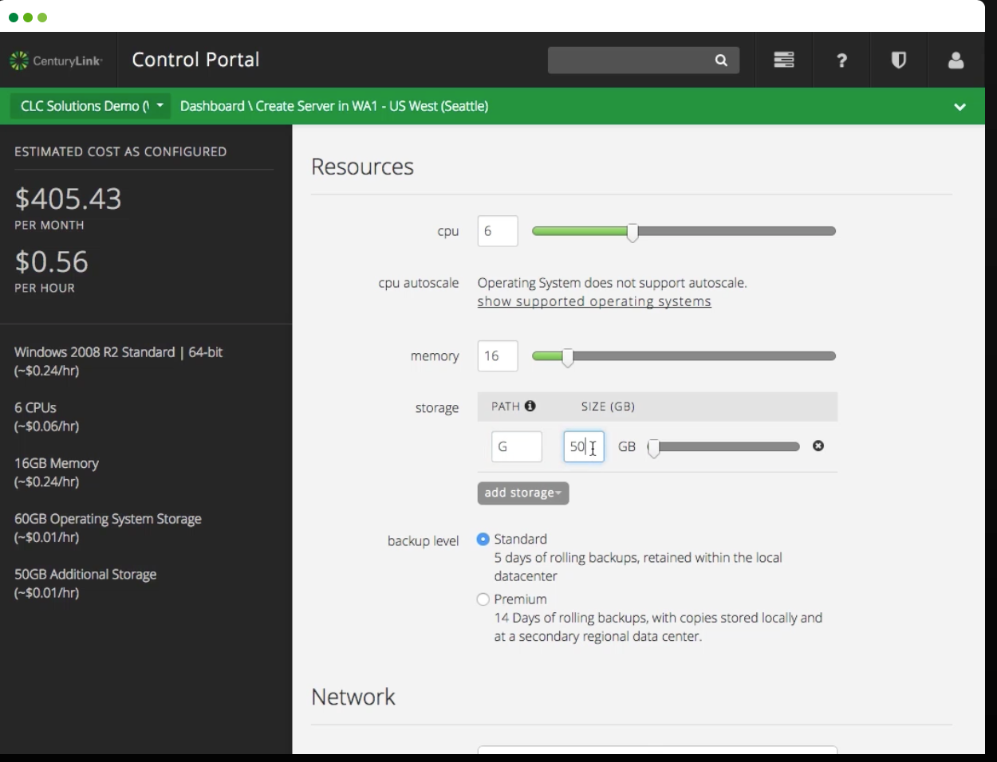The width and height of the screenshot is (997, 762).
Task: Select the Standard backup level
Action: 483,540
